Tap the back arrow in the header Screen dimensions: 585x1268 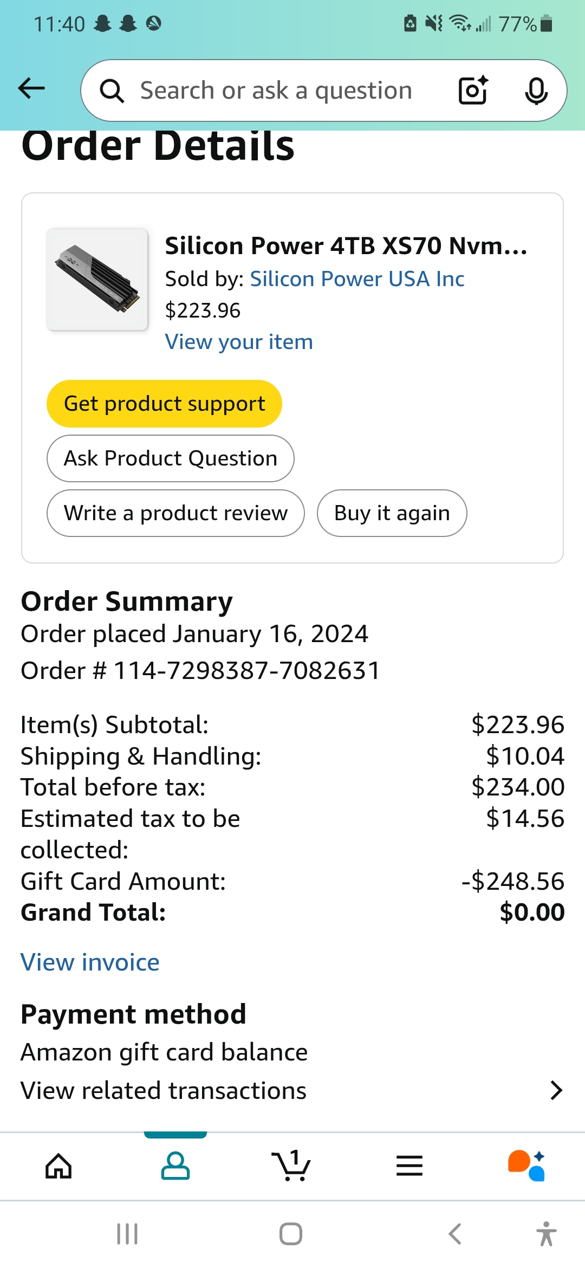(31, 88)
